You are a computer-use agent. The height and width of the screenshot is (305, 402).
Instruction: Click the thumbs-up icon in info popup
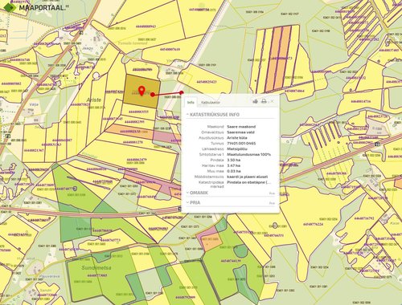pos(255,101)
